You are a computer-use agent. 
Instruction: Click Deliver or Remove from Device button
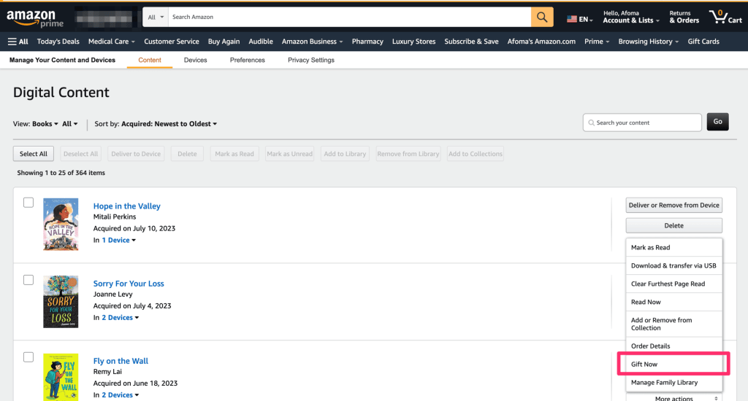[x=673, y=206]
